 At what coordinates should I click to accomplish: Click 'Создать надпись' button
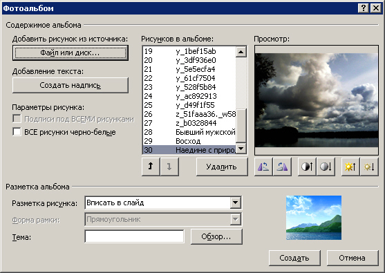point(71,85)
